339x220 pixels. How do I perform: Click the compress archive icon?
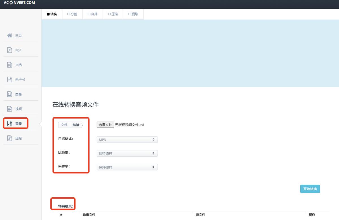(10, 138)
